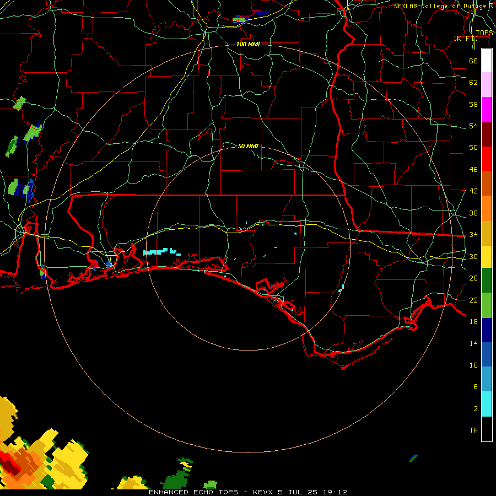
Task: Click the 66 legend value label
Action: 473,61
